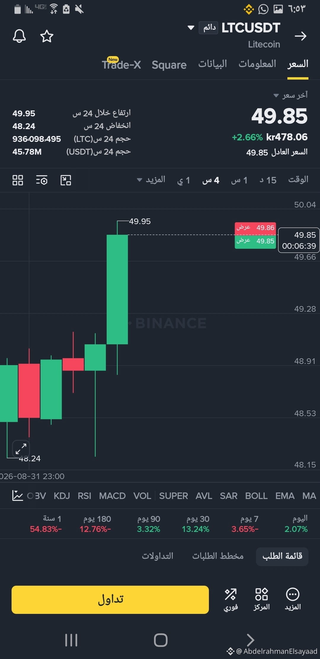The image size is (320, 659).
Task: Toggle the MA indicator on chart
Action: tap(309, 496)
